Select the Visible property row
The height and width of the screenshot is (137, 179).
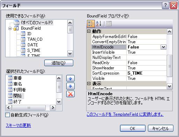pos(129,78)
